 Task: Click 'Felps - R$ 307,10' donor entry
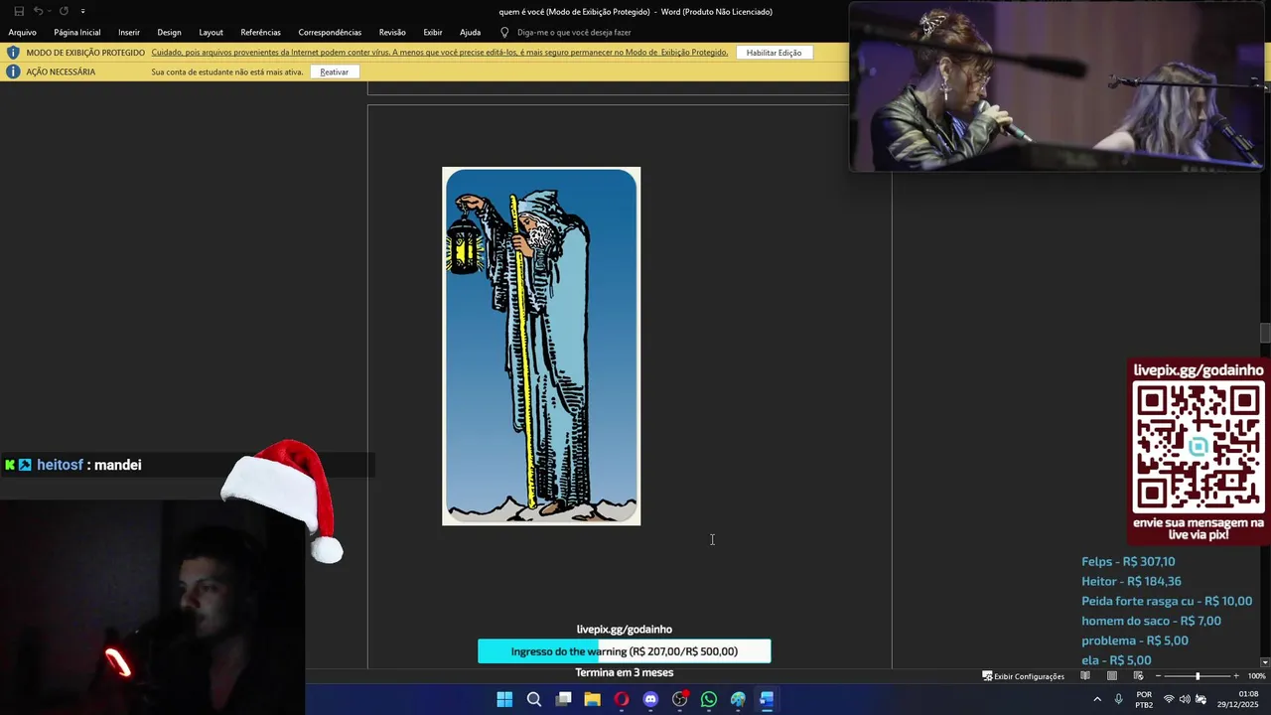tap(1128, 561)
